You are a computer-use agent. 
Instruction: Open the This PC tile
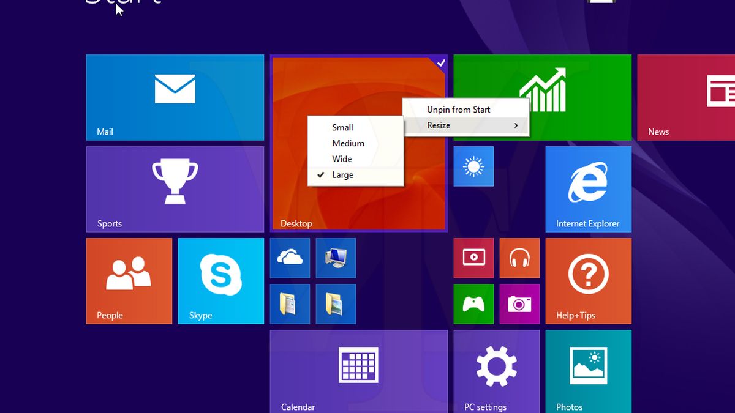336,258
